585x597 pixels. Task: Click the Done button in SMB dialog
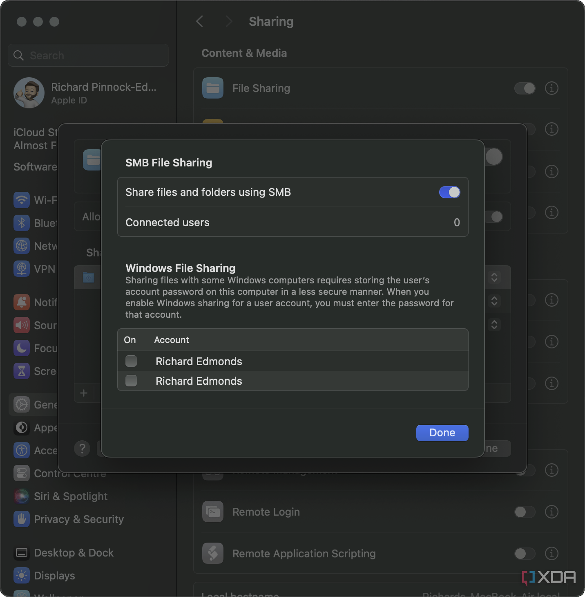(x=442, y=433)
